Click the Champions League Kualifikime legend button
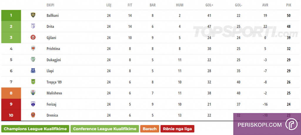The width and height of the screenshot is (301, 135). [35, 129]
